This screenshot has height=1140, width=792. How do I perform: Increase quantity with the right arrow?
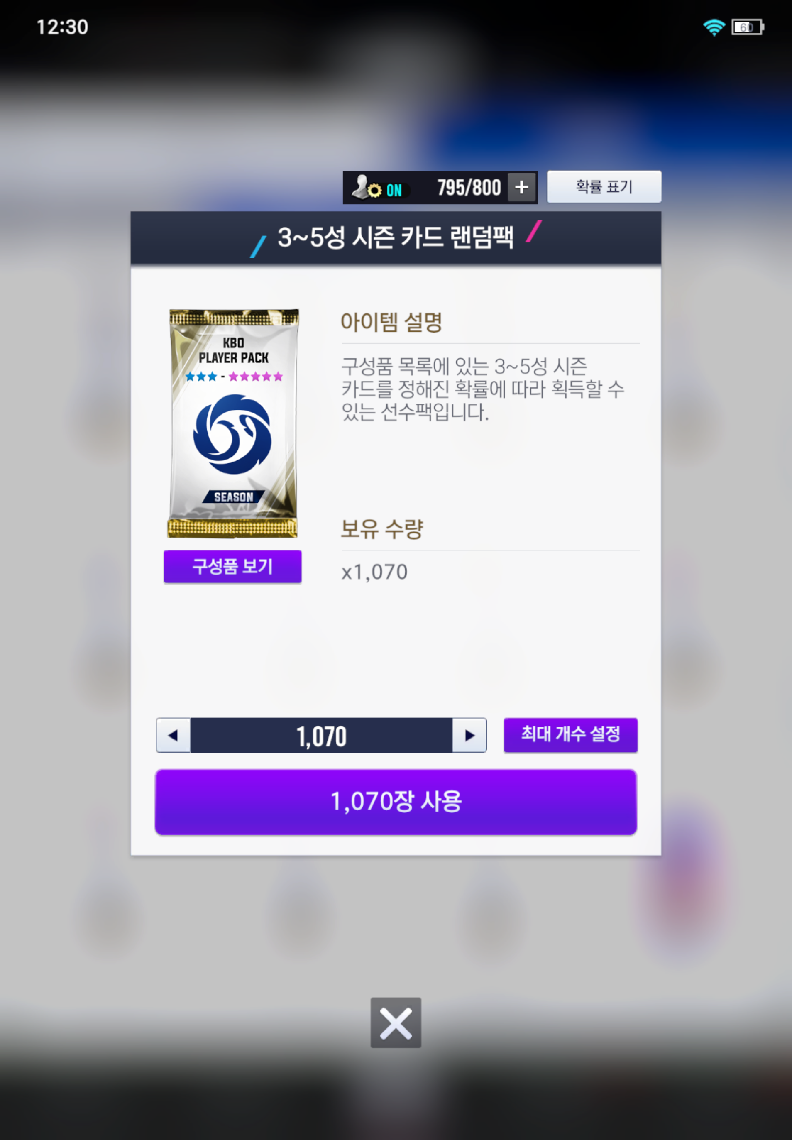469,735
